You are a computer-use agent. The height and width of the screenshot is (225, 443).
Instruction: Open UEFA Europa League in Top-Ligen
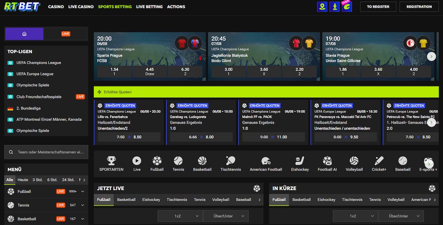click(x=35, y=74)
